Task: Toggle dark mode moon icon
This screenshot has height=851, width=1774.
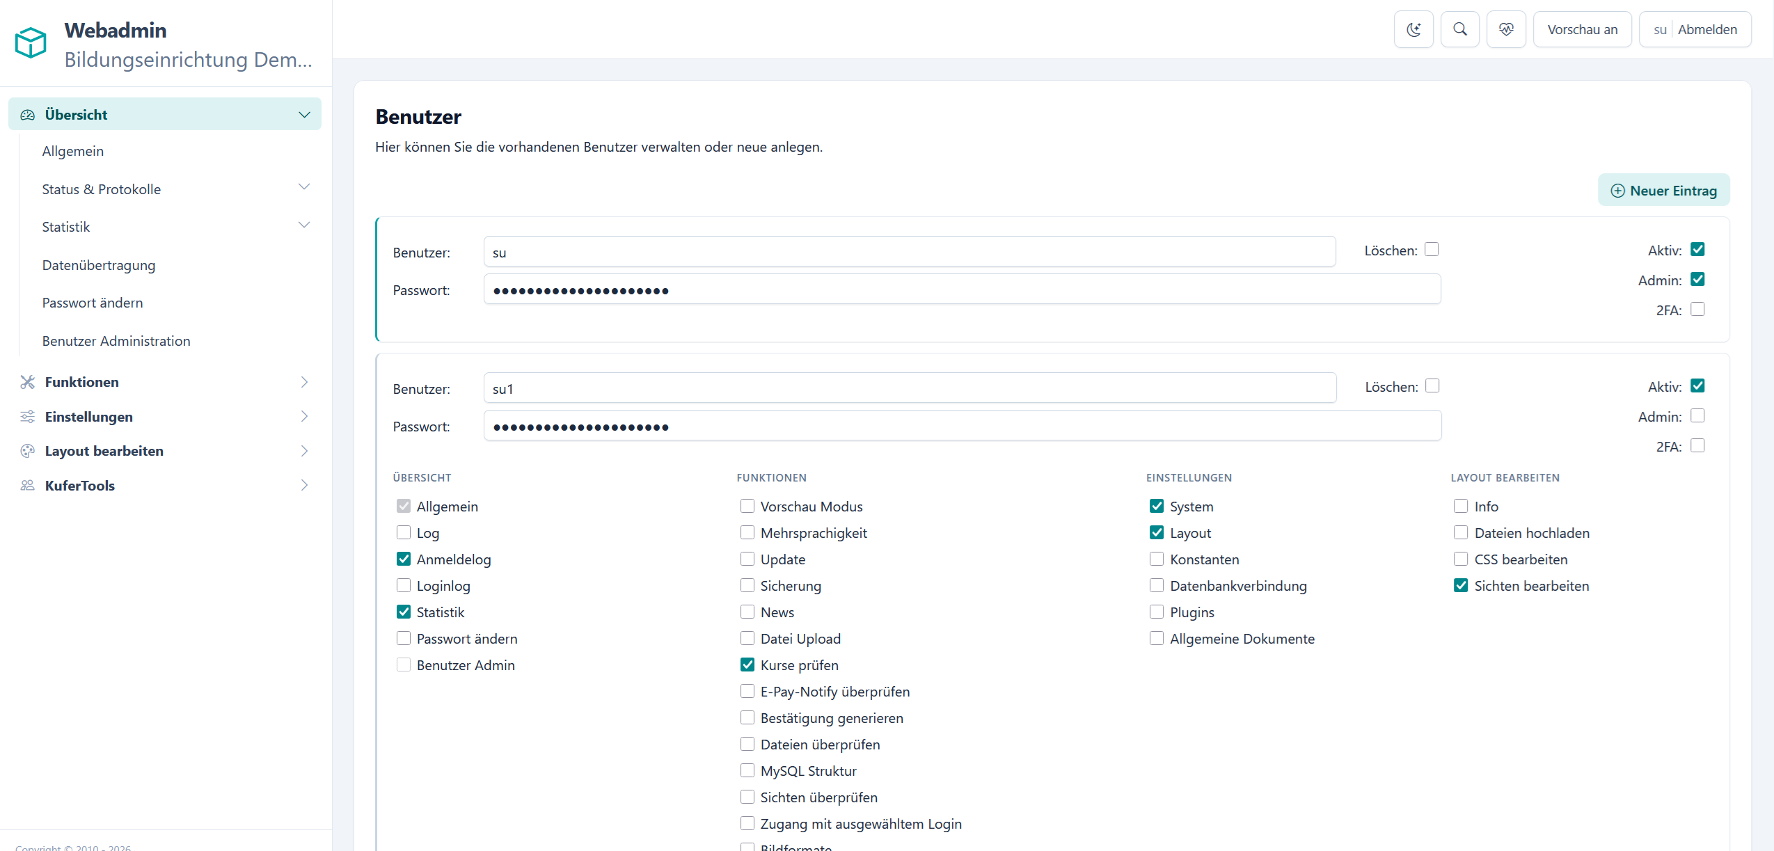Action: (x=1413, y=29)
